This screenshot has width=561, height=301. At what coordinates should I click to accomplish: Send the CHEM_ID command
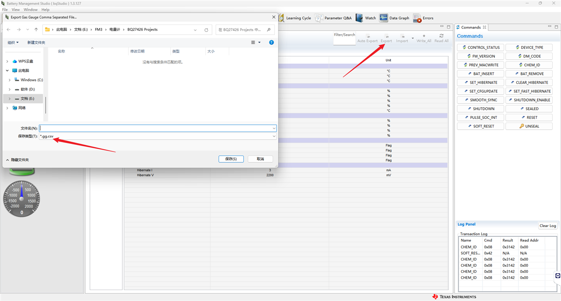[529, 65]
